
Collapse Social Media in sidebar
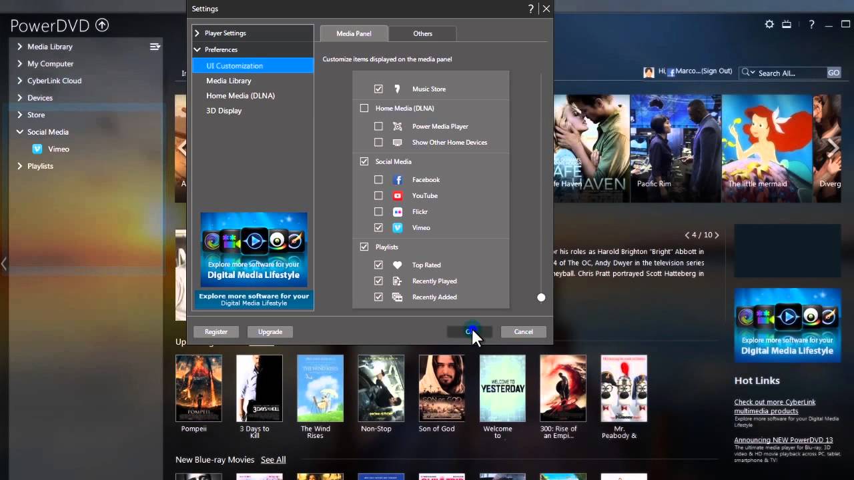tap(20, 132)
